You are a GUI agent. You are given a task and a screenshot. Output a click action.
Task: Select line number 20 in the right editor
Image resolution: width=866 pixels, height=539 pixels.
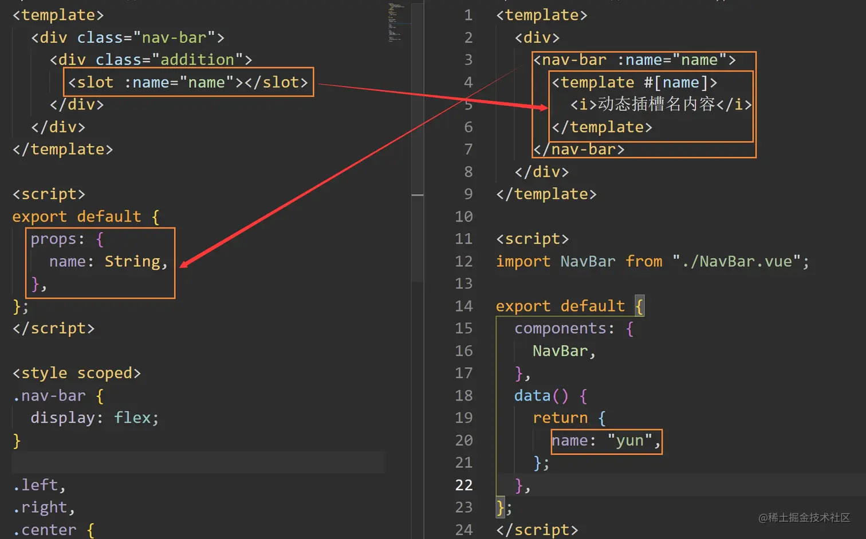[464, 441]
